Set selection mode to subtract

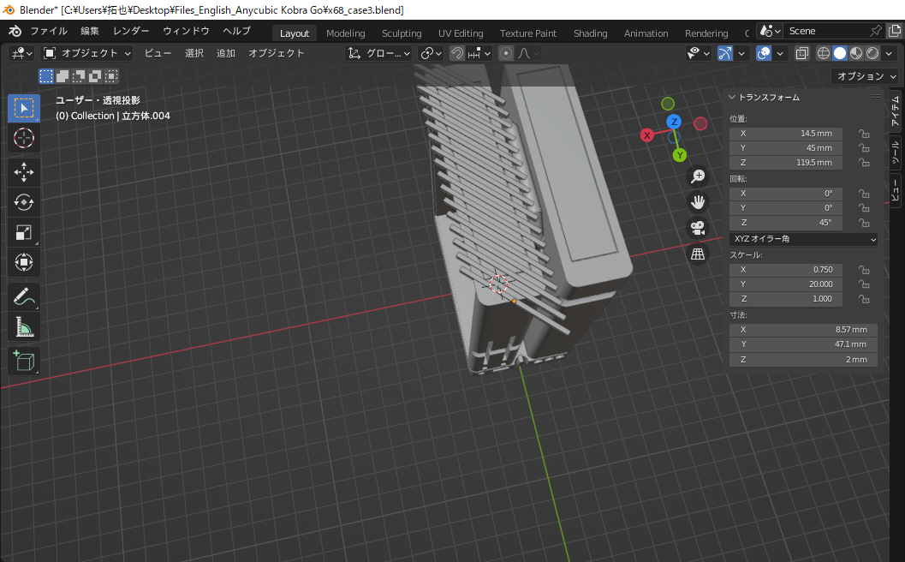[79, 75]
